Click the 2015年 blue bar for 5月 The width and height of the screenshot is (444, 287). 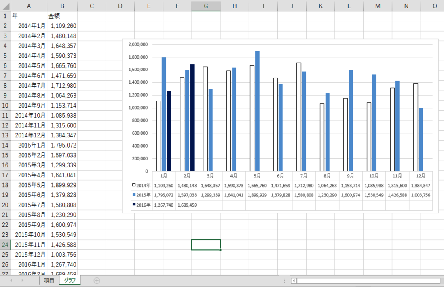pyautogui.click(x=258, y=111)
